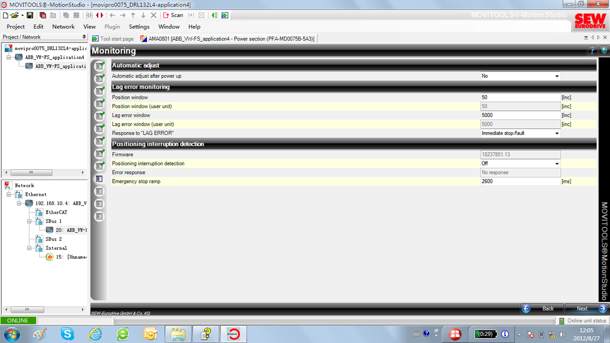Open the Network menu
Viewport: 610px width, 343px height.
(x=63, y=27)
